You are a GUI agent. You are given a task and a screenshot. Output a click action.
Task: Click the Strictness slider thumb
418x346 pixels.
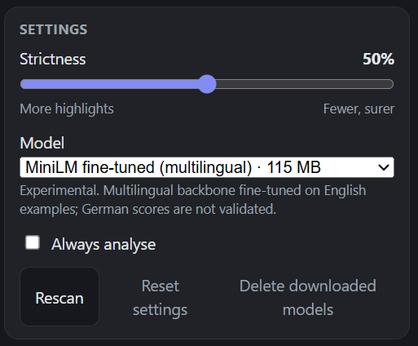[207, 84]
